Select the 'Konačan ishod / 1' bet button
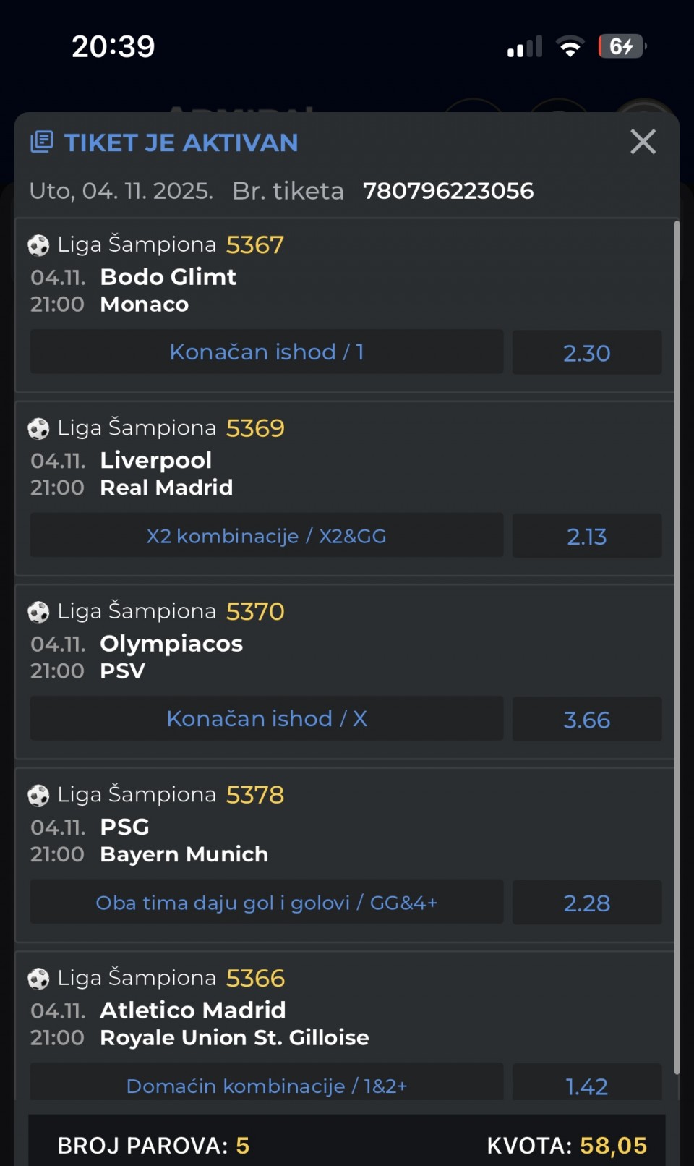 click(x=267, y=352)
